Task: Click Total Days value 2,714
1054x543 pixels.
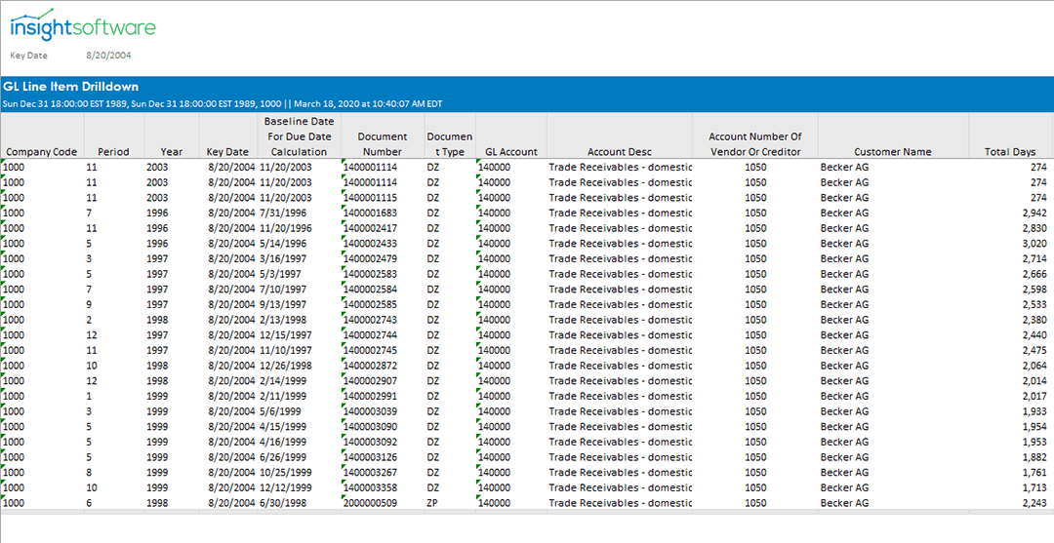Action: coord(1034,258)
